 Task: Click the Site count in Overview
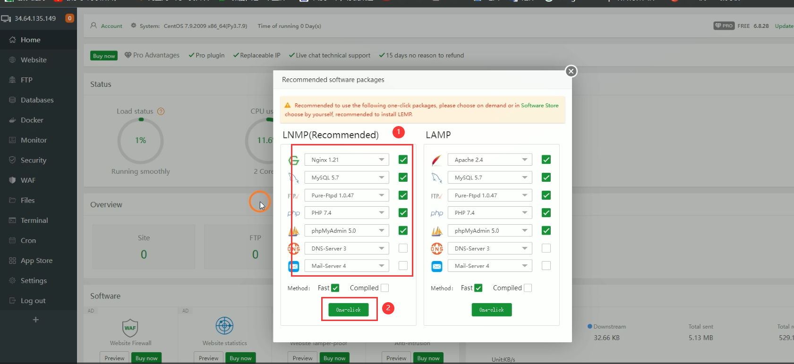[x=144, y=254]
